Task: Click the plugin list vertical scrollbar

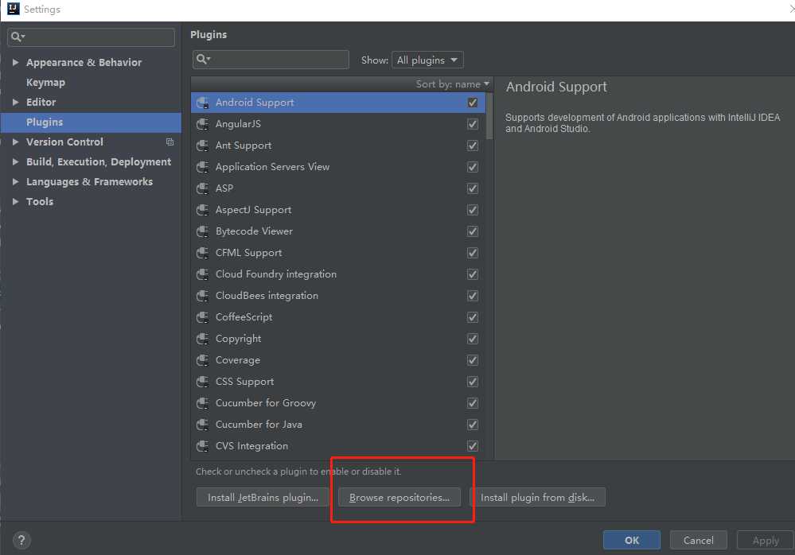Action: click(x=489, y=116)
